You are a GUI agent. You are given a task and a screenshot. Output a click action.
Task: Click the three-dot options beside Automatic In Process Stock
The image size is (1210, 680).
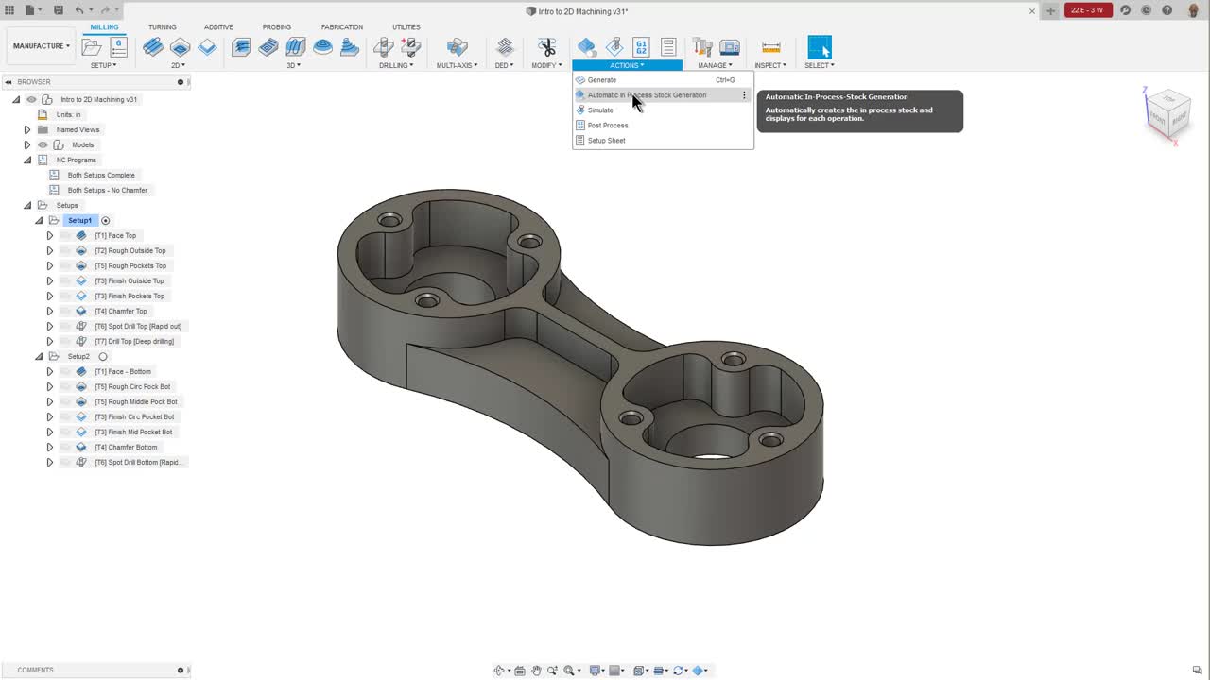(744, 95)
